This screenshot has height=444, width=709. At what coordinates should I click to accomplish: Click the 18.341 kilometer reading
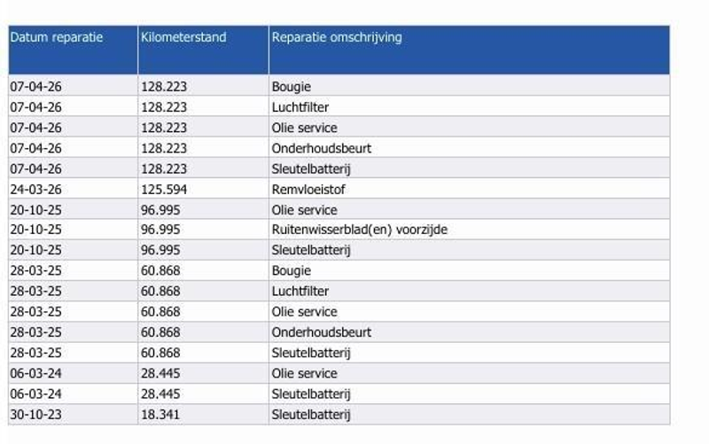[x=160, y=414]
